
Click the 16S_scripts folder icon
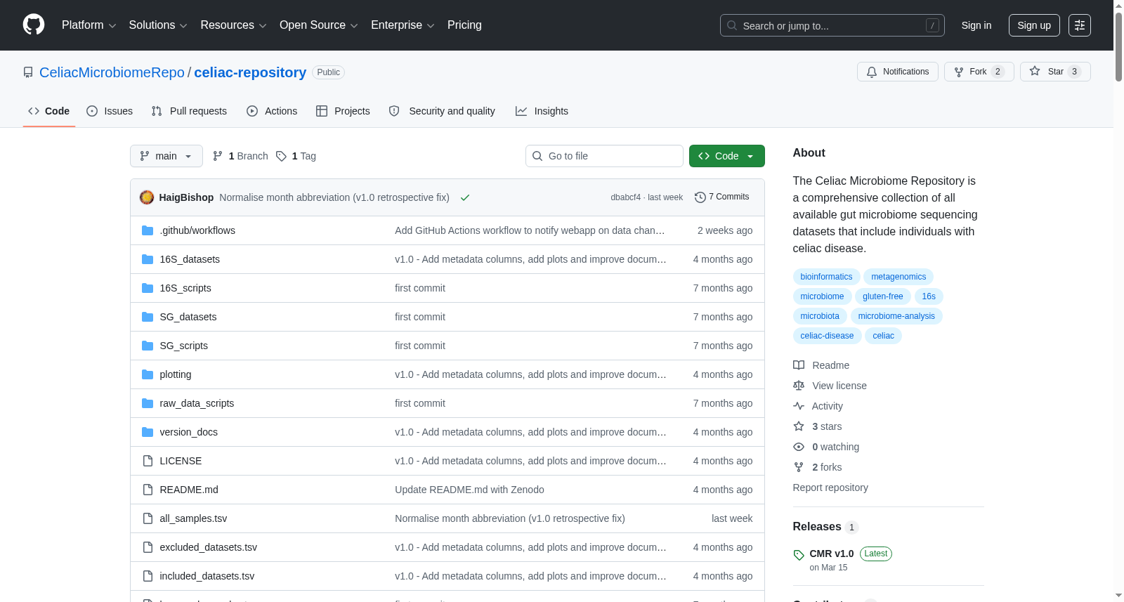[x=148, y=288]
